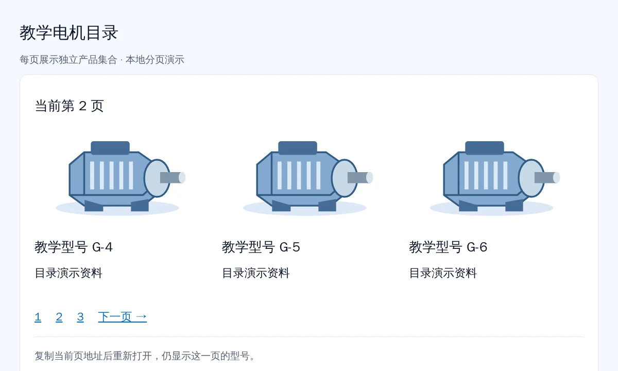Image resolution: width=618 pixels, height=371 pixels.
Task: Click the title 教学型号 G-5
Action: coord(261,247)
